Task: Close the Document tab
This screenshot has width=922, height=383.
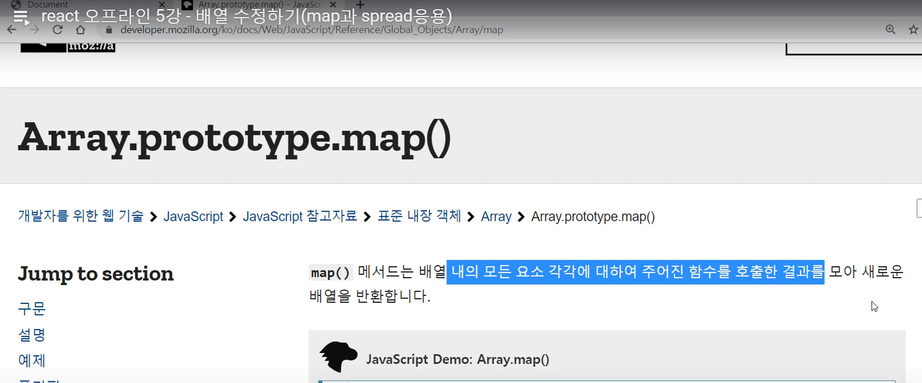Action: tap(162, 5)
